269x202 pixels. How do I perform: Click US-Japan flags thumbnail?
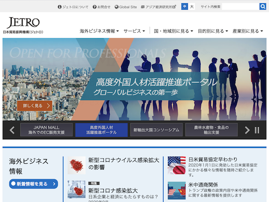[176, 165]
